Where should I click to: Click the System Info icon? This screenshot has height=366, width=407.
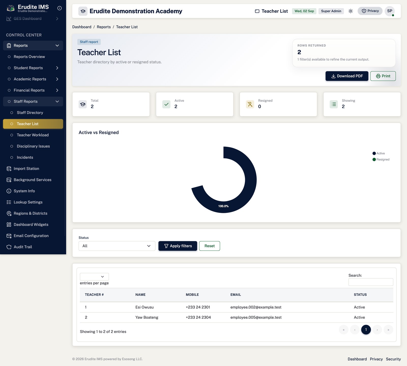pos(9,191)
